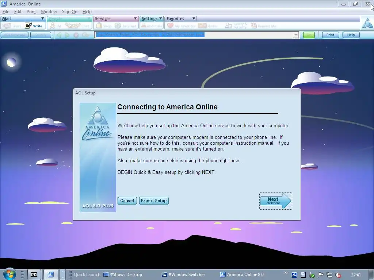Click #Window Switcher in Quick Launch
The image size is (374, 280).
point(183,275)
